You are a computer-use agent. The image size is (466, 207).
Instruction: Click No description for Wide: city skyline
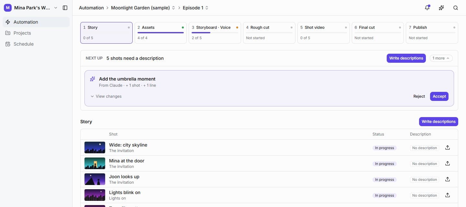pos(425,148)
